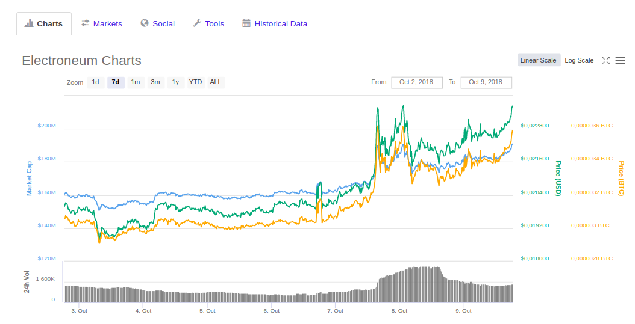Set zoom range to 1d
The image size is (635, 324).
[95, 82]
